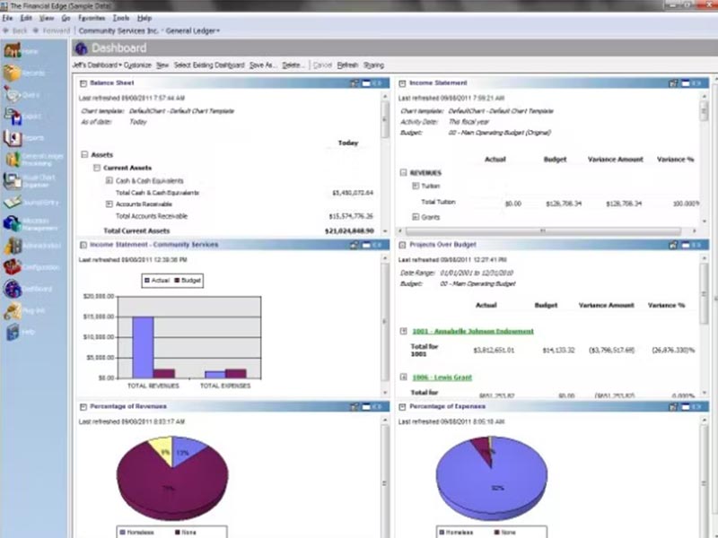
Task: Open the Tools menu
Action: 121,18
